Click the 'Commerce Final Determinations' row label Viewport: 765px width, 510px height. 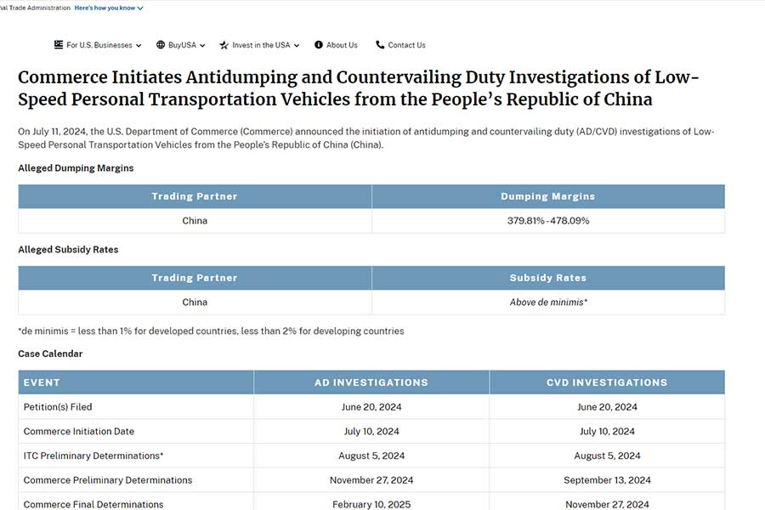(x=93, y=505)
